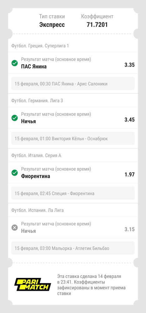146x313 pixels.
Task: Click the bet placement note about 14 февраля
Action: 91,285
